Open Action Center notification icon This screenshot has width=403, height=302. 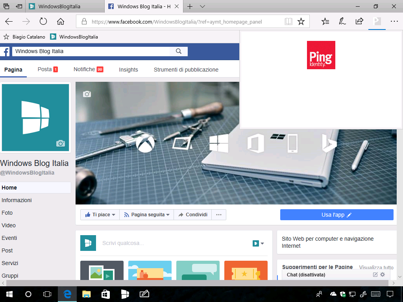(x=390, y=294)
